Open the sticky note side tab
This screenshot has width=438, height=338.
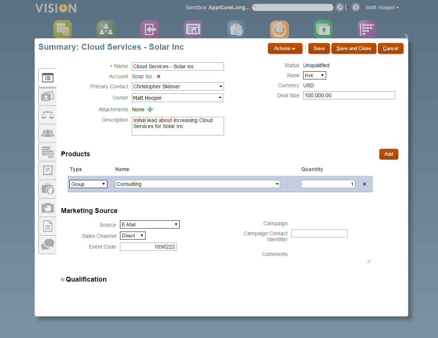tap(48, 170)
